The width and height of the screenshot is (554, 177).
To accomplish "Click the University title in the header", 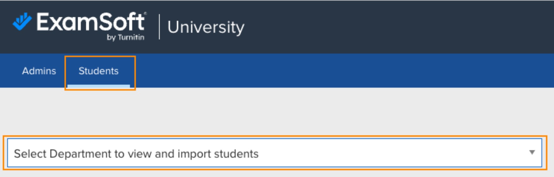I will (206, 27).
